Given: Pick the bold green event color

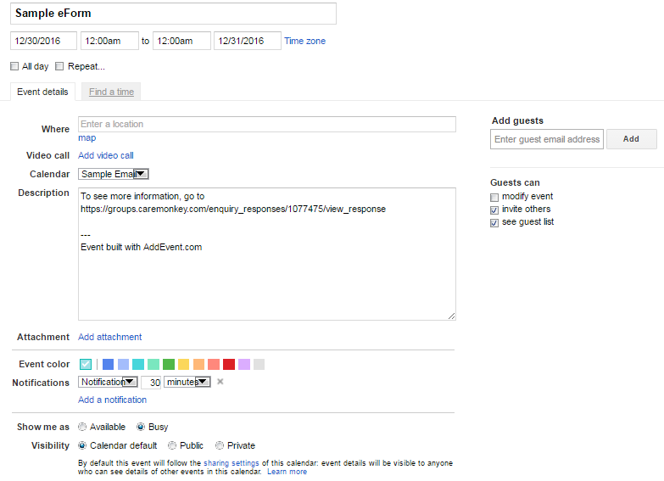Looking at the screenshot, I should tap(169, 364).
